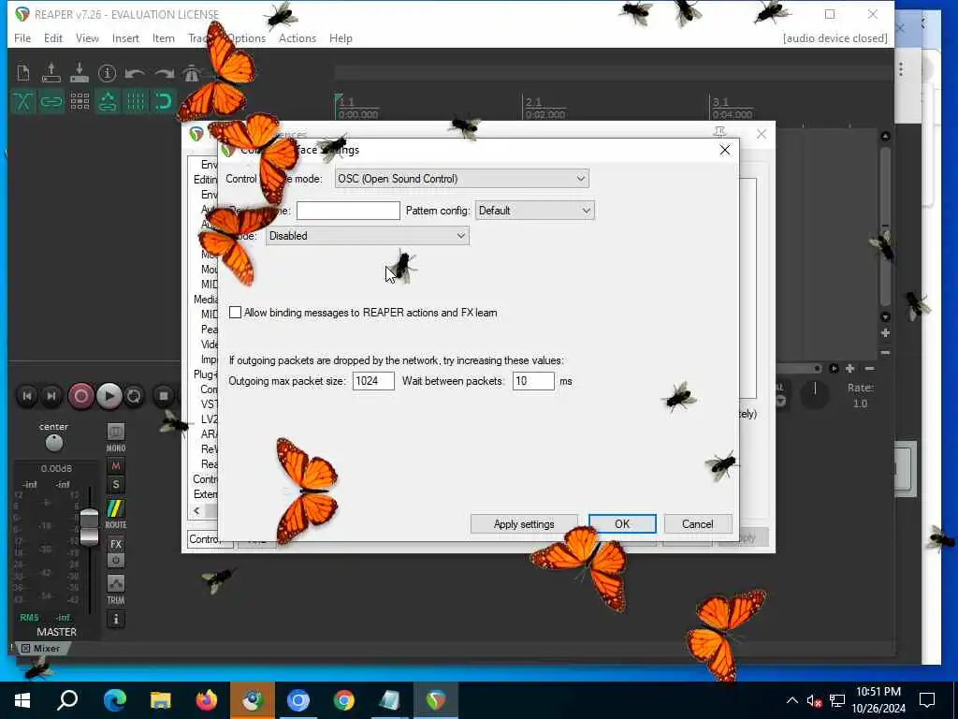Viewport: 958px width, 719px height.
Task: Click vertical zoom out minus icon
Action: pos(885,353)
